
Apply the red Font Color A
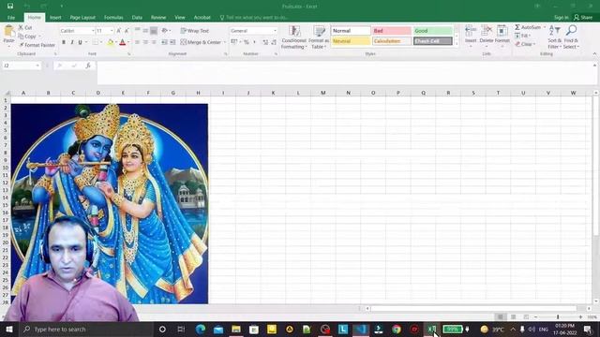pyautogui.click(x=123, y=42)
